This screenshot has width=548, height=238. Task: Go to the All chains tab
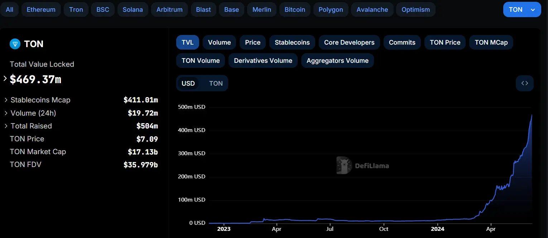coord(10,10)
